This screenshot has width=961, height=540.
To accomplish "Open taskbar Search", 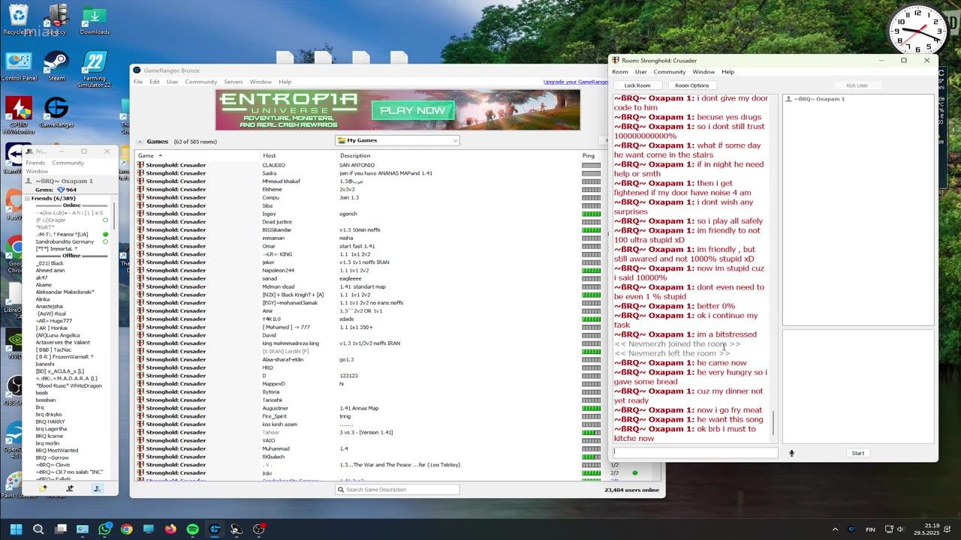I will [x=38, y=529].
